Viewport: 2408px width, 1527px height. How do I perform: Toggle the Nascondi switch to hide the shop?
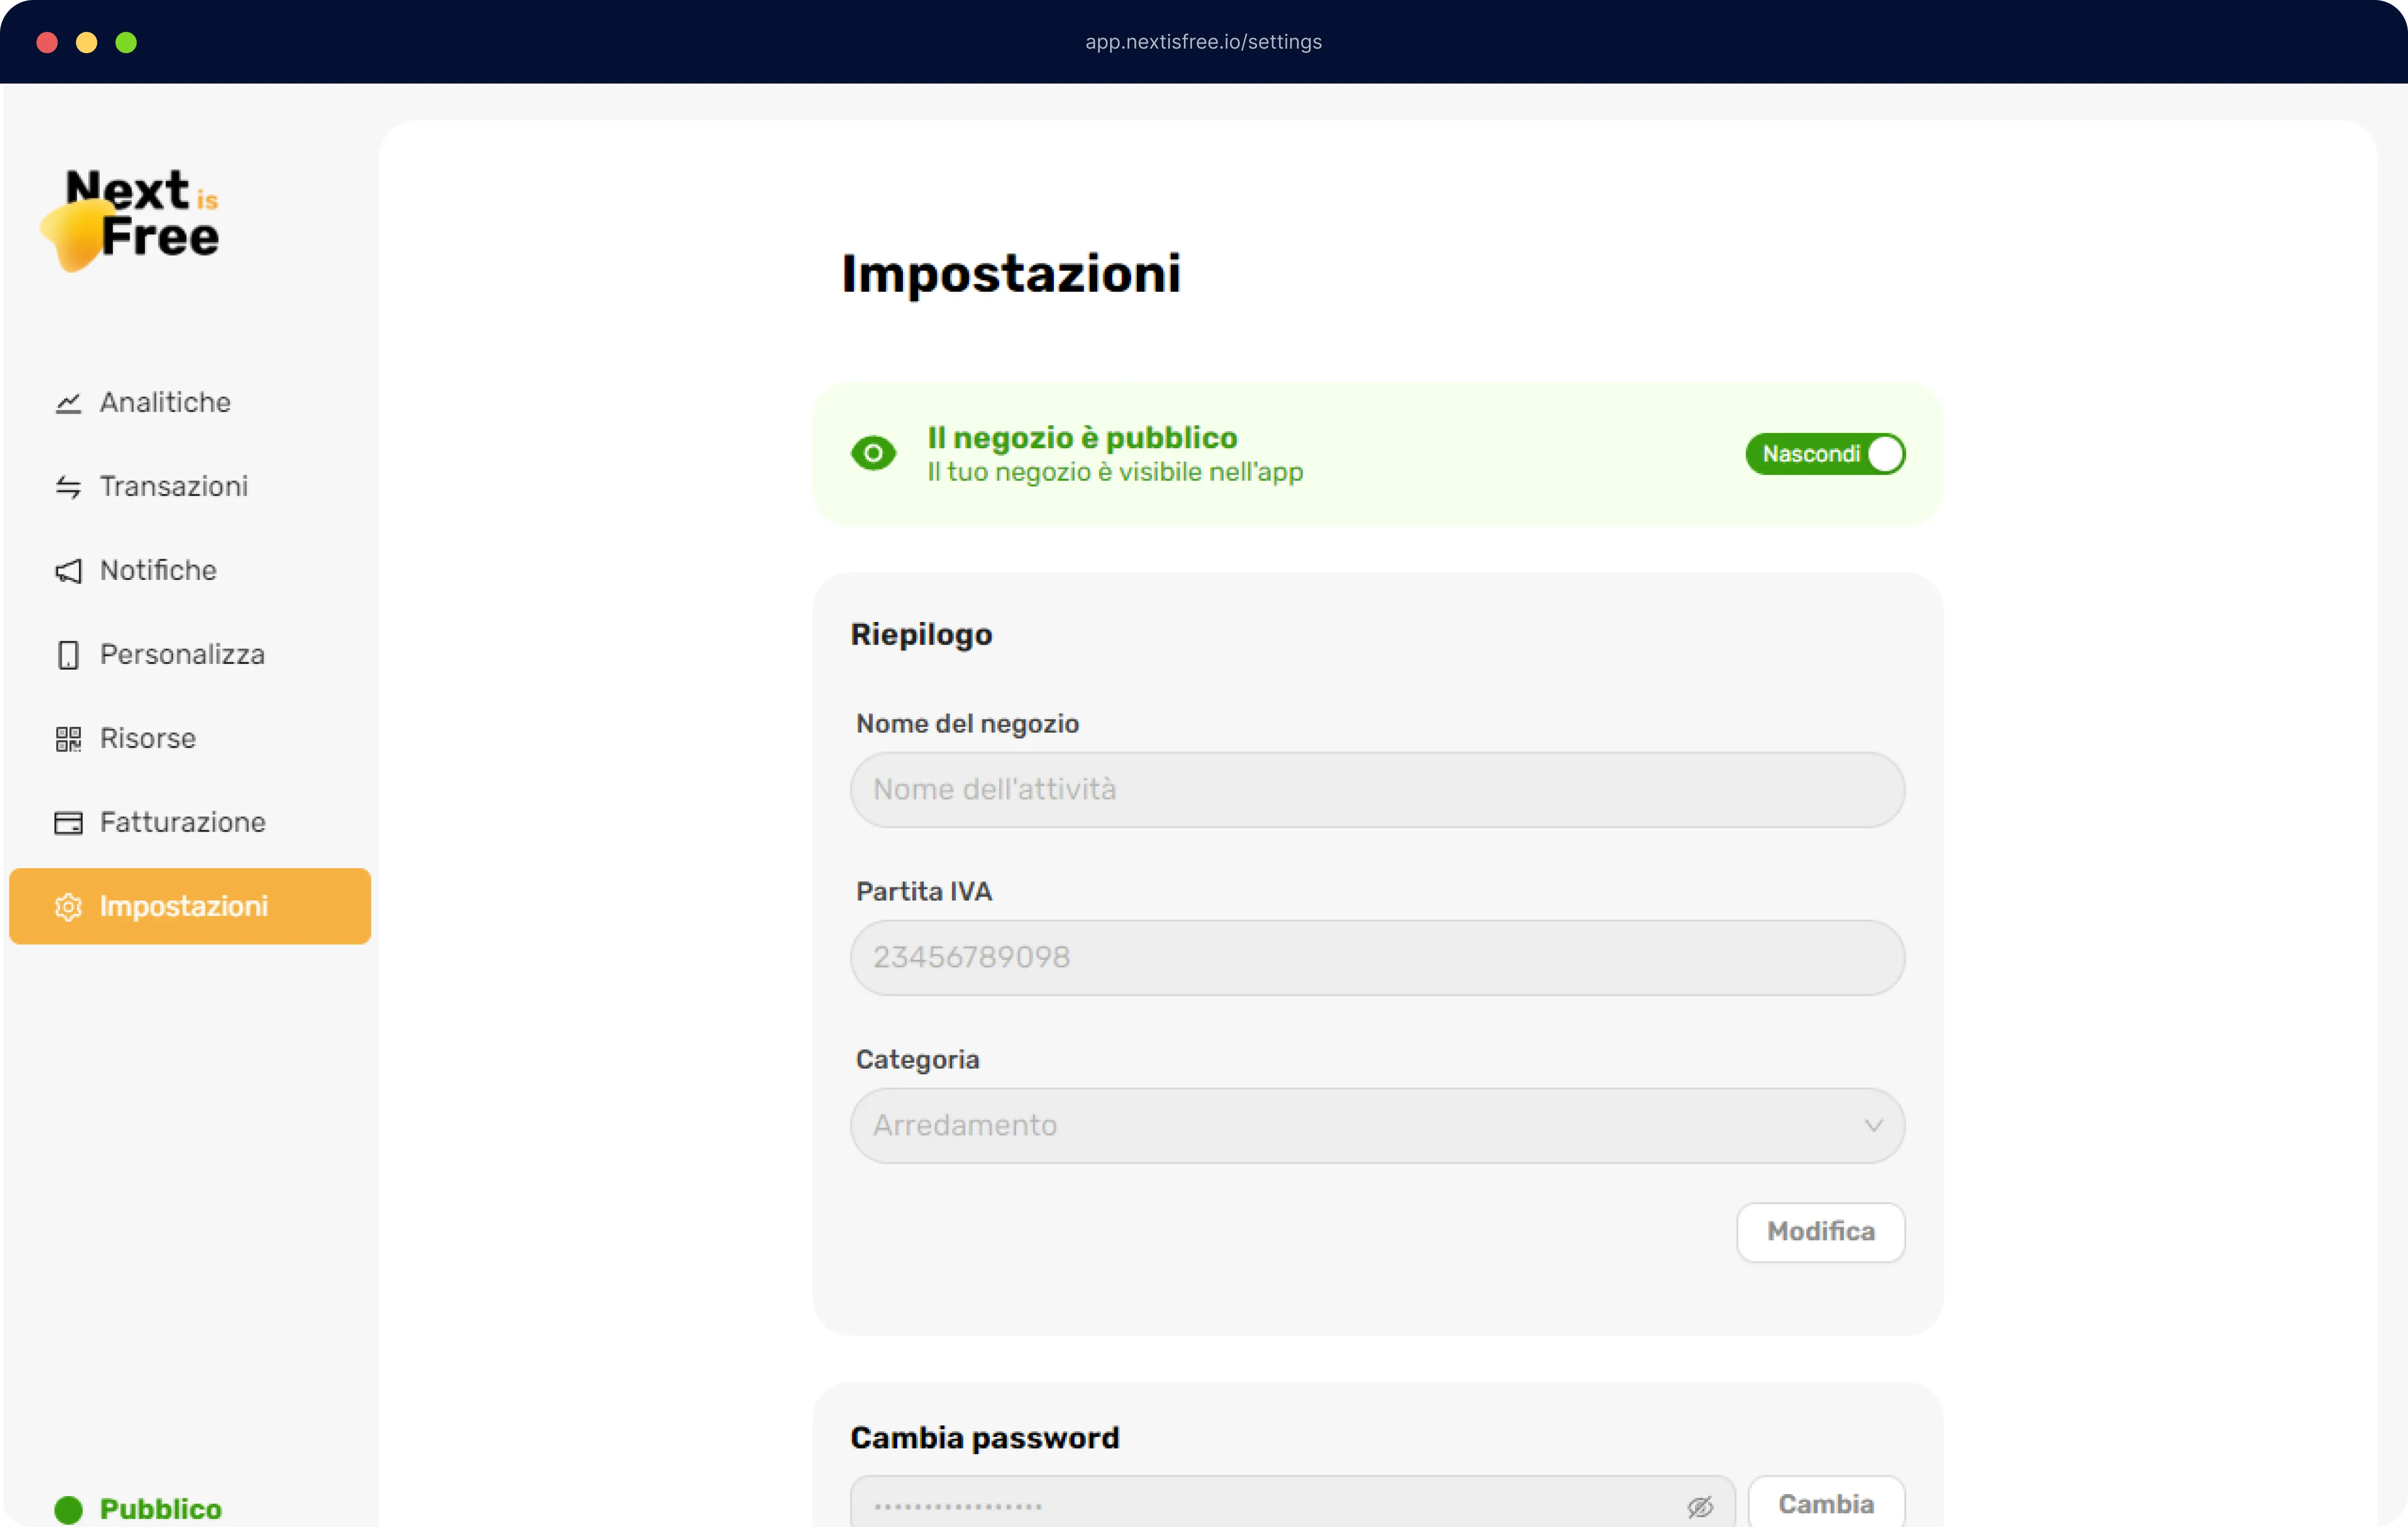(x=1825, y=453)
